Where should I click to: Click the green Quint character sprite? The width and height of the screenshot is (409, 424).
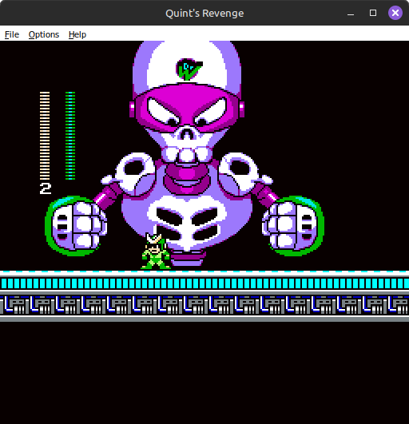point(156,251)
